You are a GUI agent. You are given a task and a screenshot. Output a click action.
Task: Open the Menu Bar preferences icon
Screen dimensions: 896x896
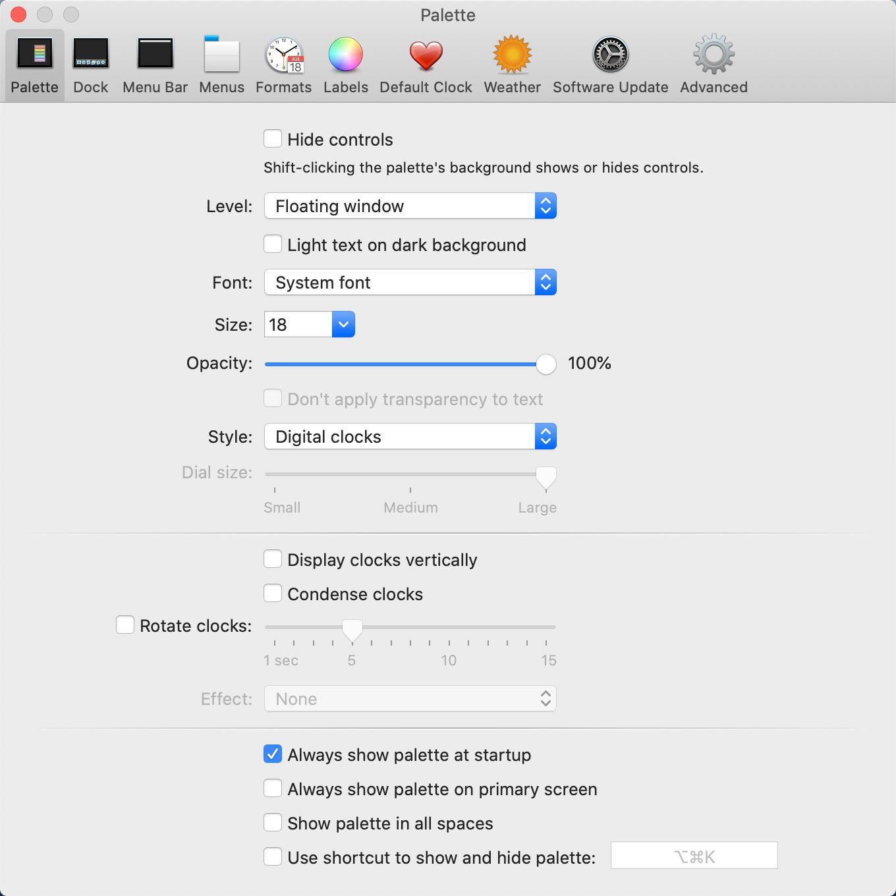pos(155,53)
